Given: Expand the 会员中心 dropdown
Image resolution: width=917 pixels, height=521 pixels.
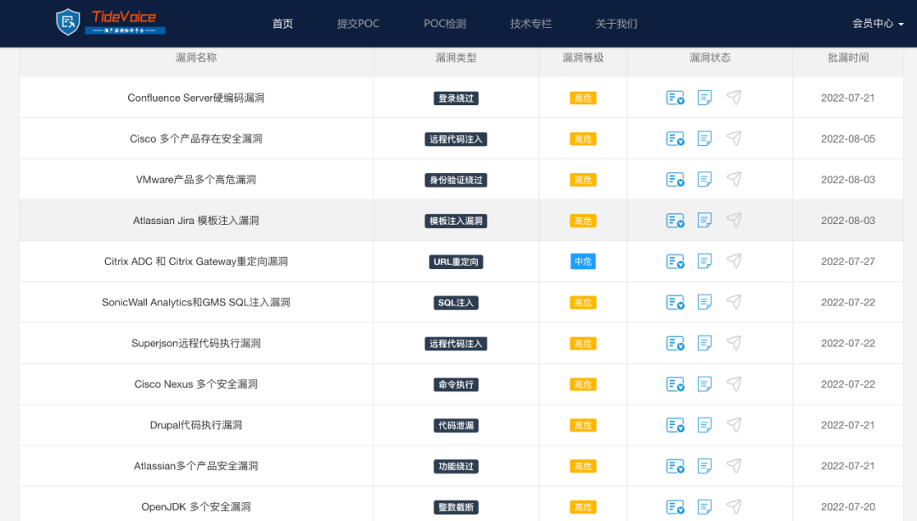Looking at the screenshot, I should 878,24.
